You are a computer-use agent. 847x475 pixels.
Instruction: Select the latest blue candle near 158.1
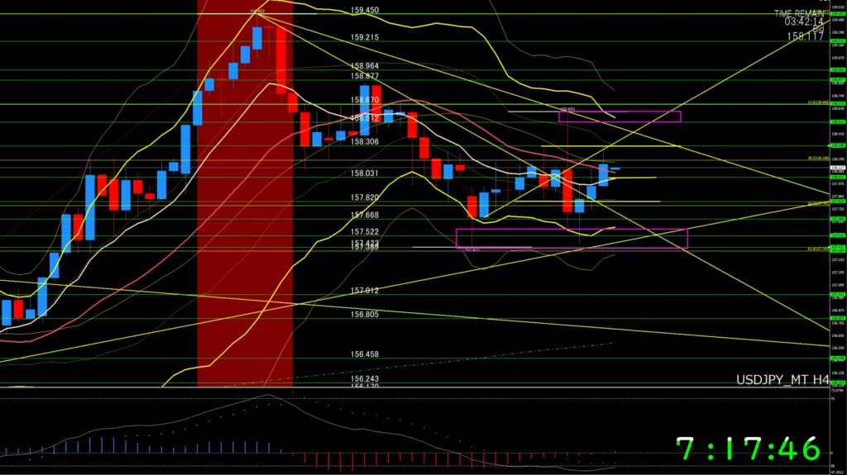[604, 174]
